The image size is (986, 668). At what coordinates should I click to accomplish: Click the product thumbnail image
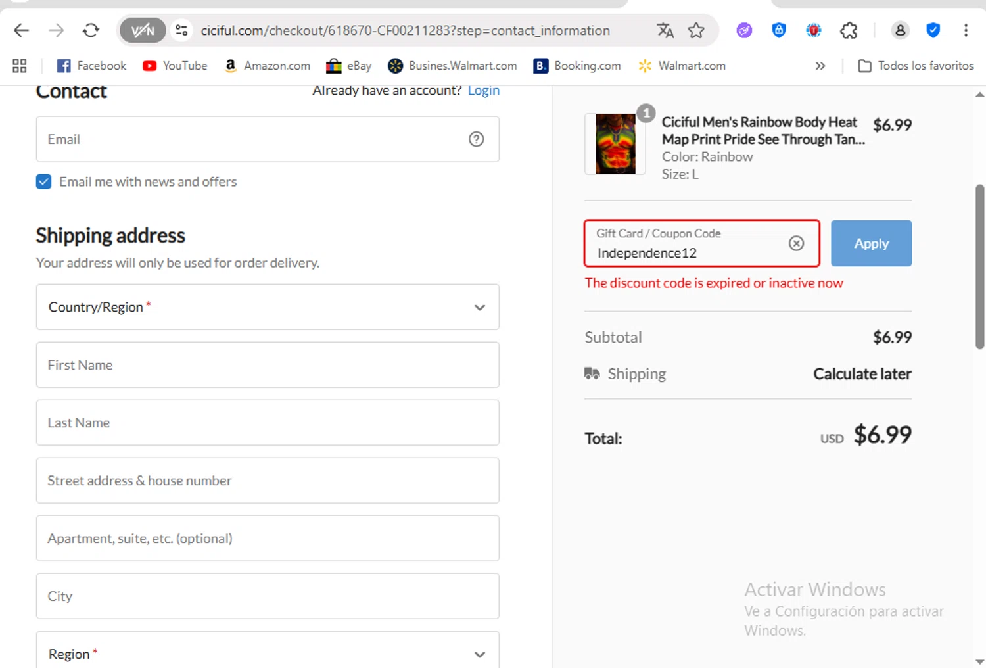click(615, 144)
